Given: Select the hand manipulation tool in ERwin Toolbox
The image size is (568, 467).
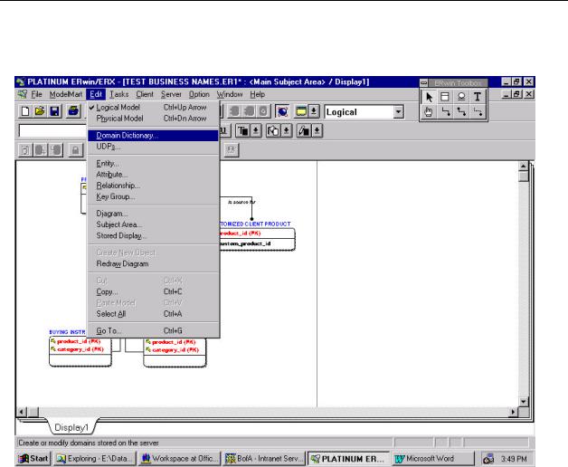Looking at the screenshot, I should point(429,112).
